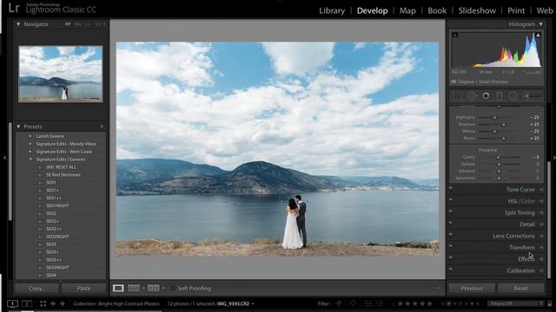The image size is (556, 312).
Task: Expand Signature Edits - West Coast group
Action: [30, 152]
